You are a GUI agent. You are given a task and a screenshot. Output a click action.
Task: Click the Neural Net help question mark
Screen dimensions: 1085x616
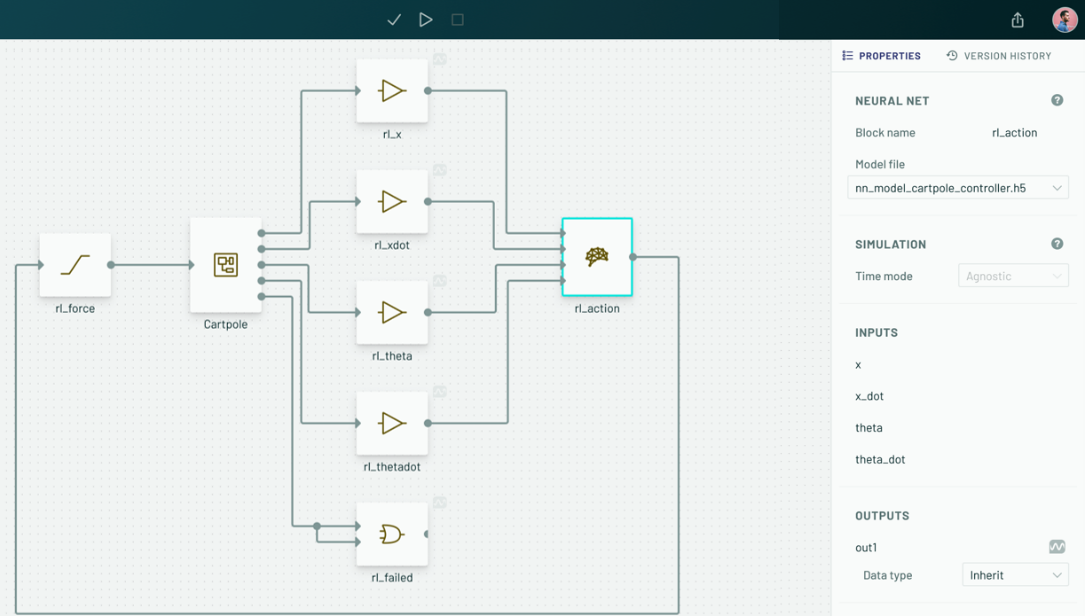pos(1057,100)
